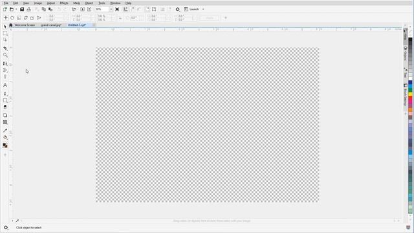
Task: Open the Edit menu
Action: tap(16, 3)
